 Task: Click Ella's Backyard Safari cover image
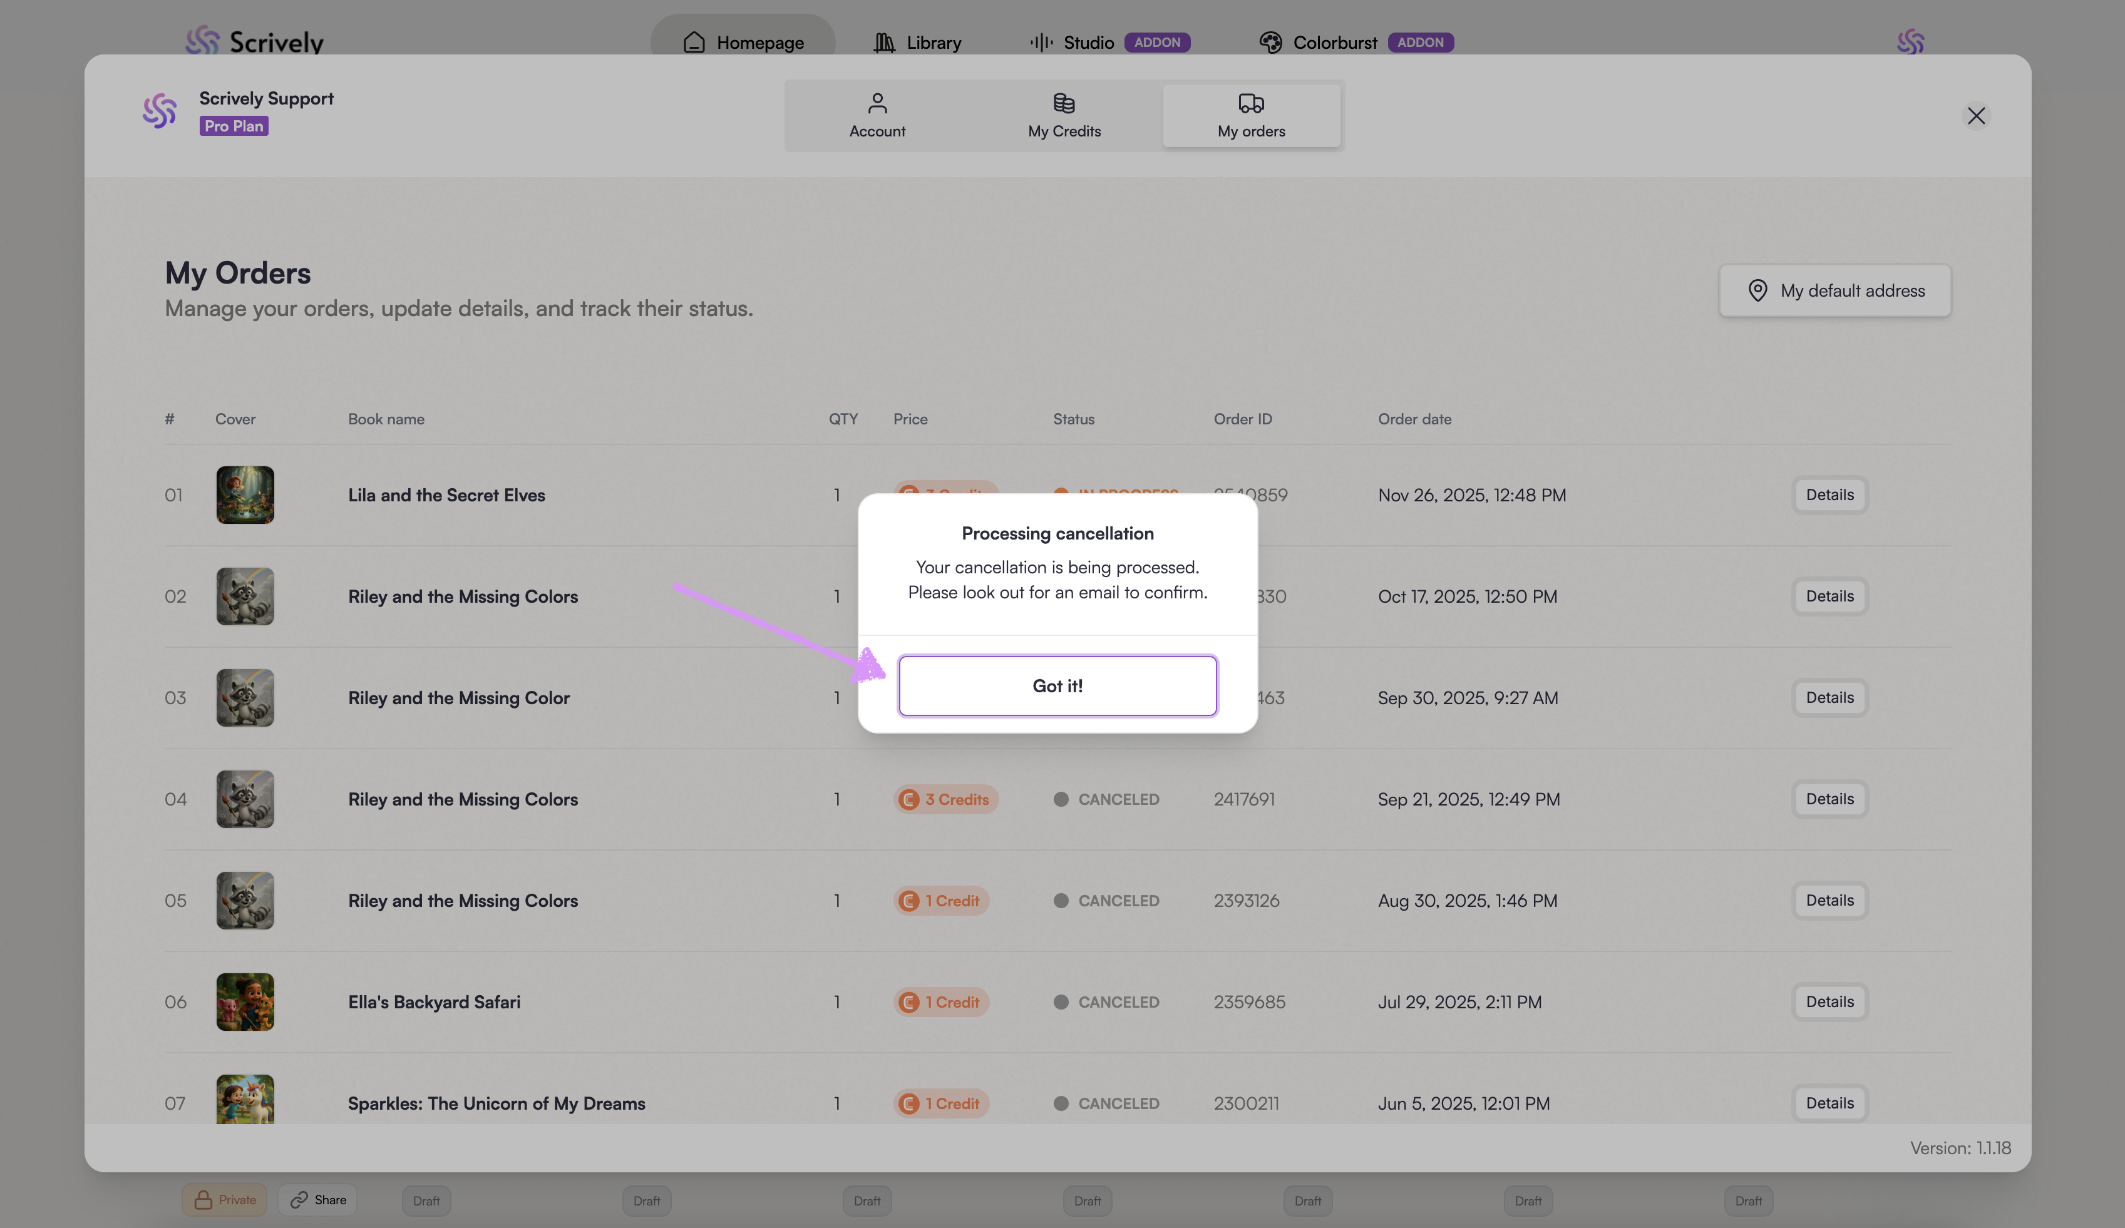click(245, 1002)
